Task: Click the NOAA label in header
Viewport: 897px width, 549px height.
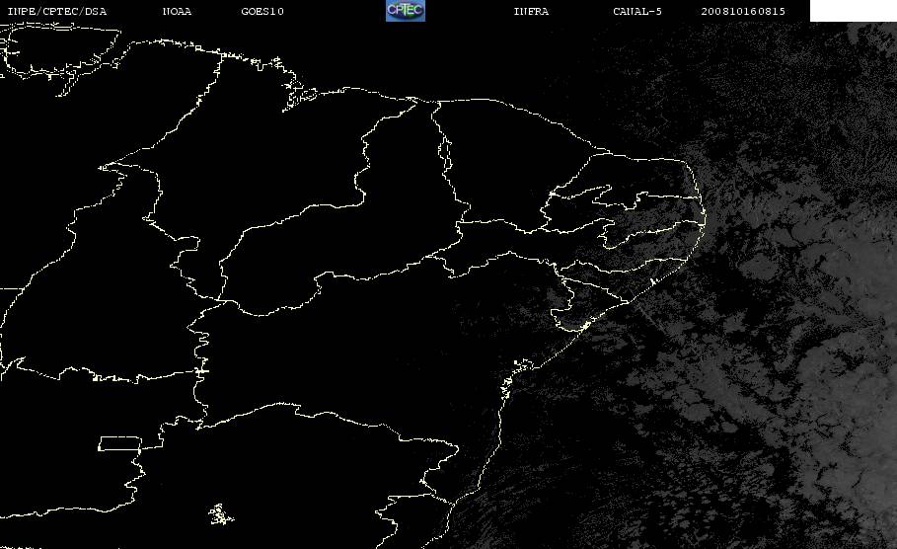Action: coord(177,12)
